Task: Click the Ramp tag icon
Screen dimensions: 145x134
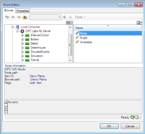Action: [77, 33]
